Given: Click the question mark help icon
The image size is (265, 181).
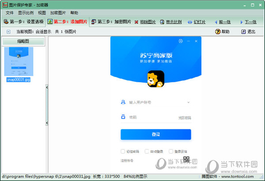Looking at the screenshot, I should [218, 32].
